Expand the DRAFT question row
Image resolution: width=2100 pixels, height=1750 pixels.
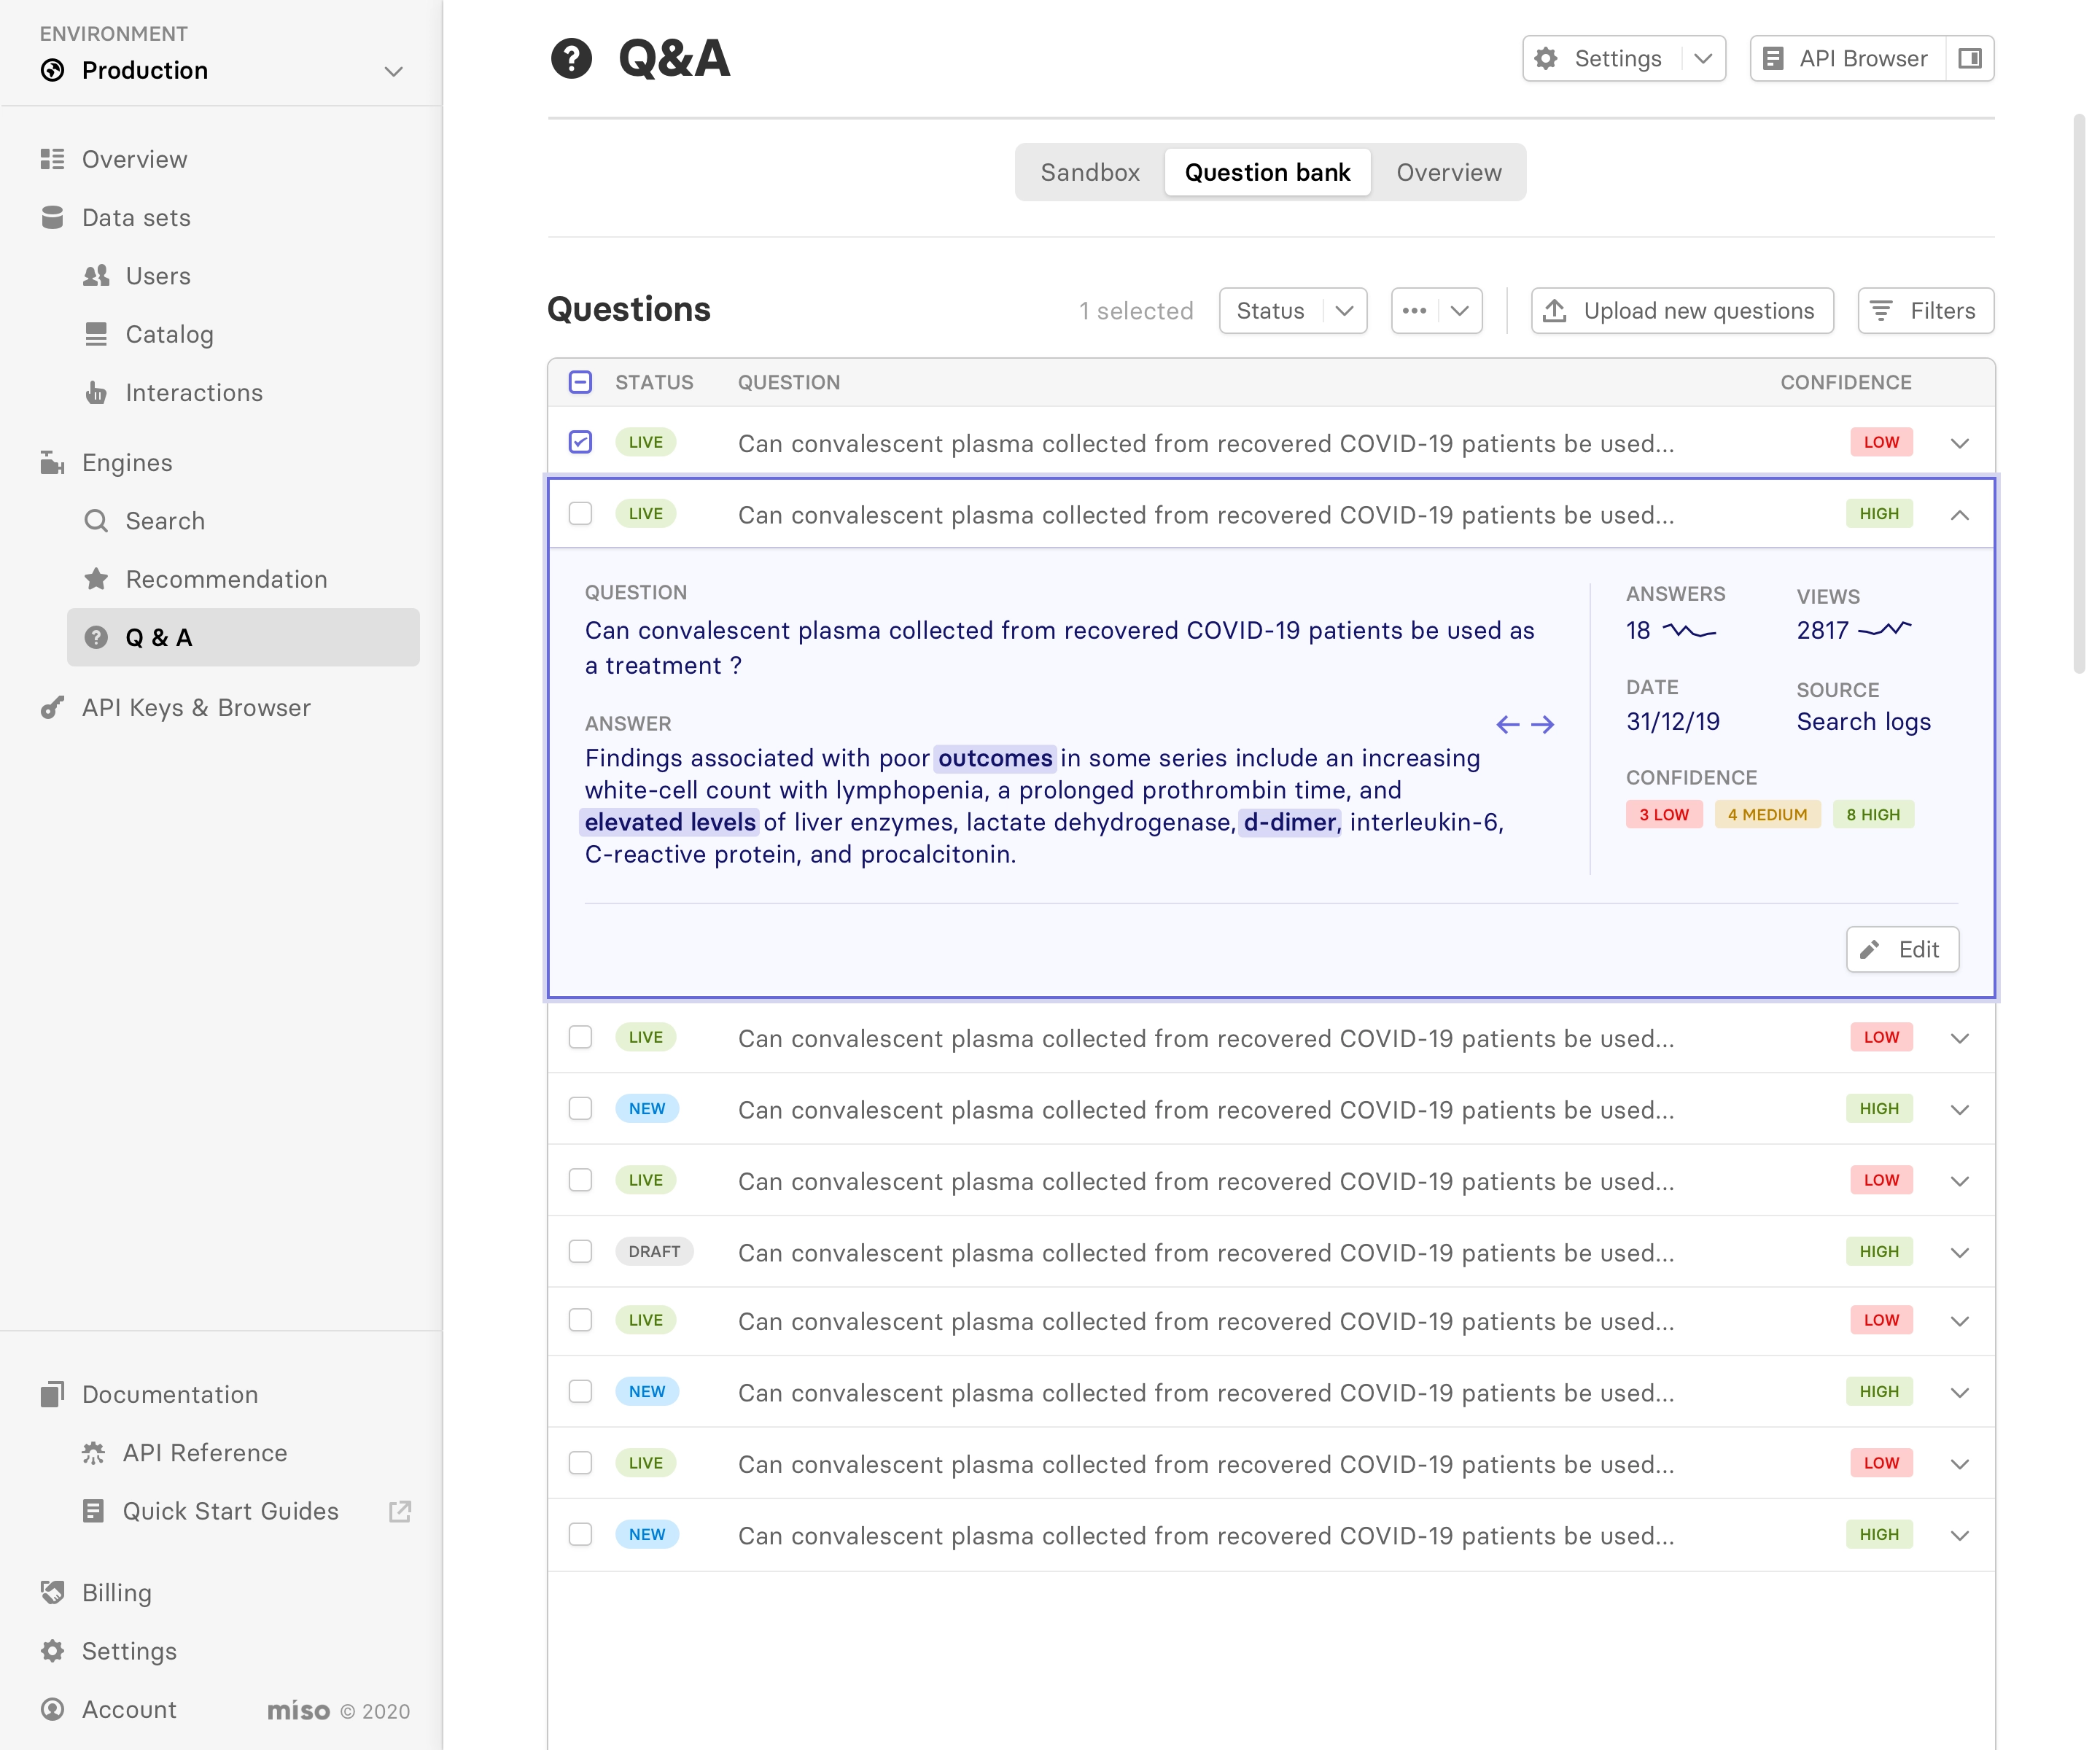coord(1959,1253)
